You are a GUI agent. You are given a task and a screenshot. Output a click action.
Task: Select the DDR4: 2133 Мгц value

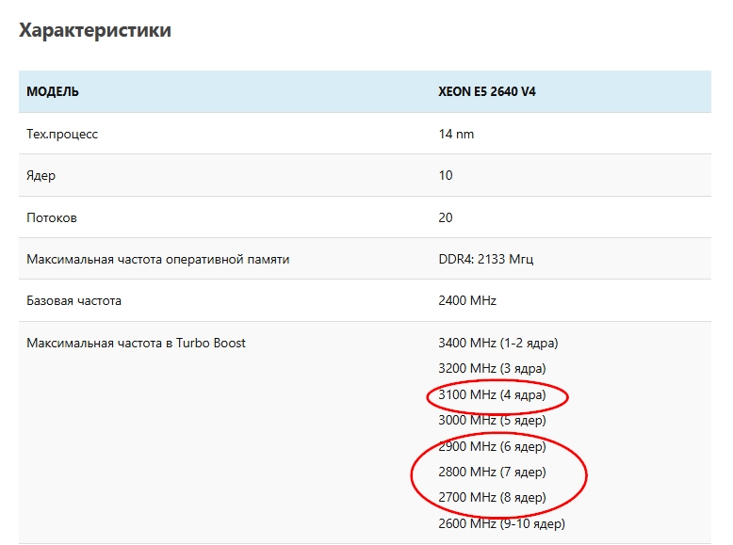pyautogui.click(x=486, y=259)
